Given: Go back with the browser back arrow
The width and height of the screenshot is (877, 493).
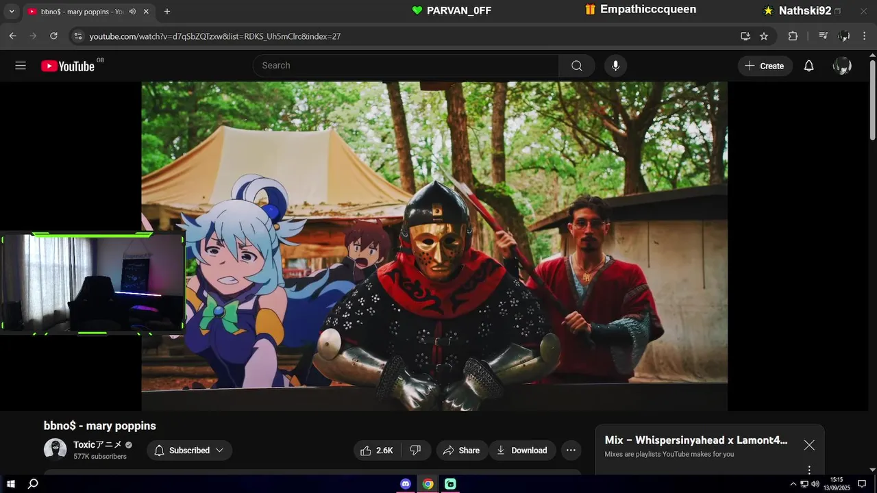Looking at the screenshot, I should (12, 36).
